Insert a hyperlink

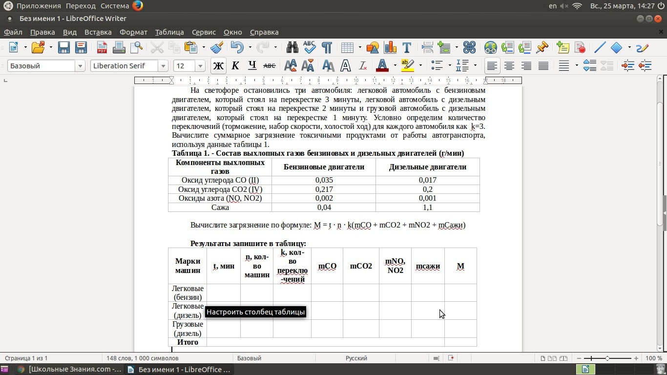491,47
